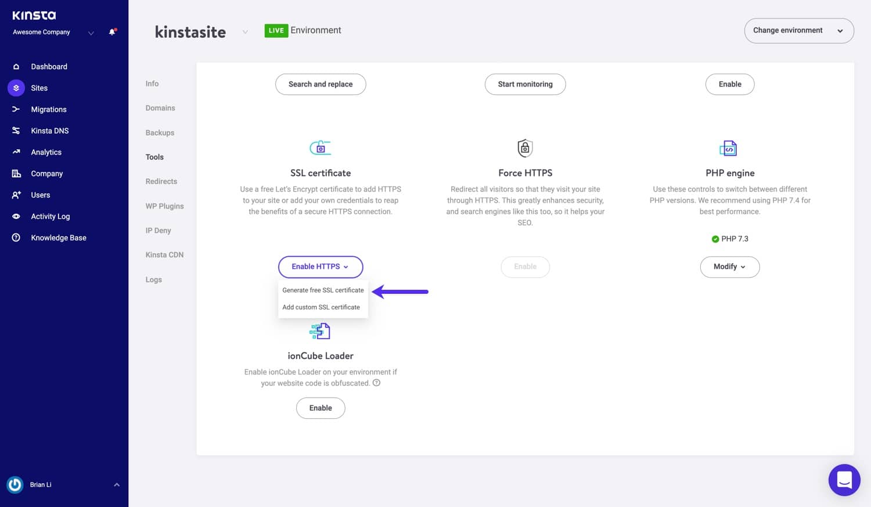Expand the Brian Li user menu
This screenshot has height=507, width=871.
pos(117,484)
